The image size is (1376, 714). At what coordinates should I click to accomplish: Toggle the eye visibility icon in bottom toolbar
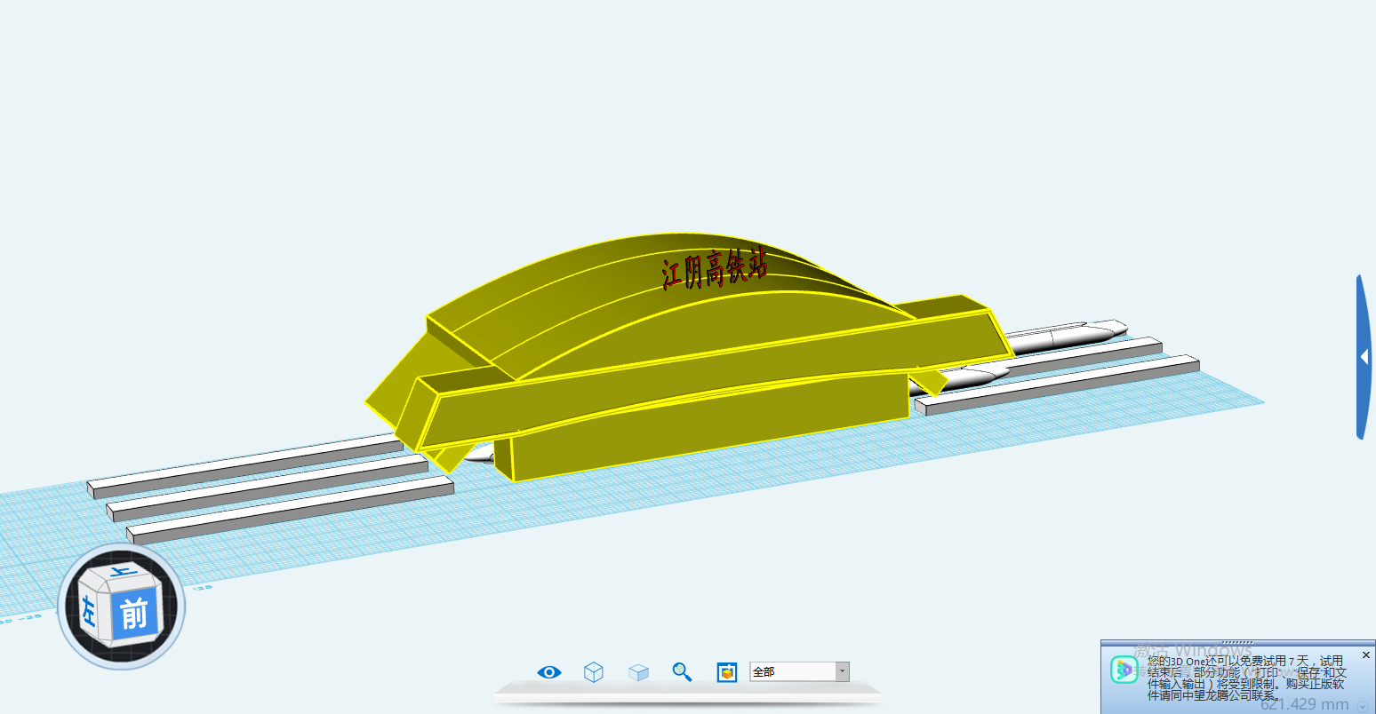pos(549,672)
